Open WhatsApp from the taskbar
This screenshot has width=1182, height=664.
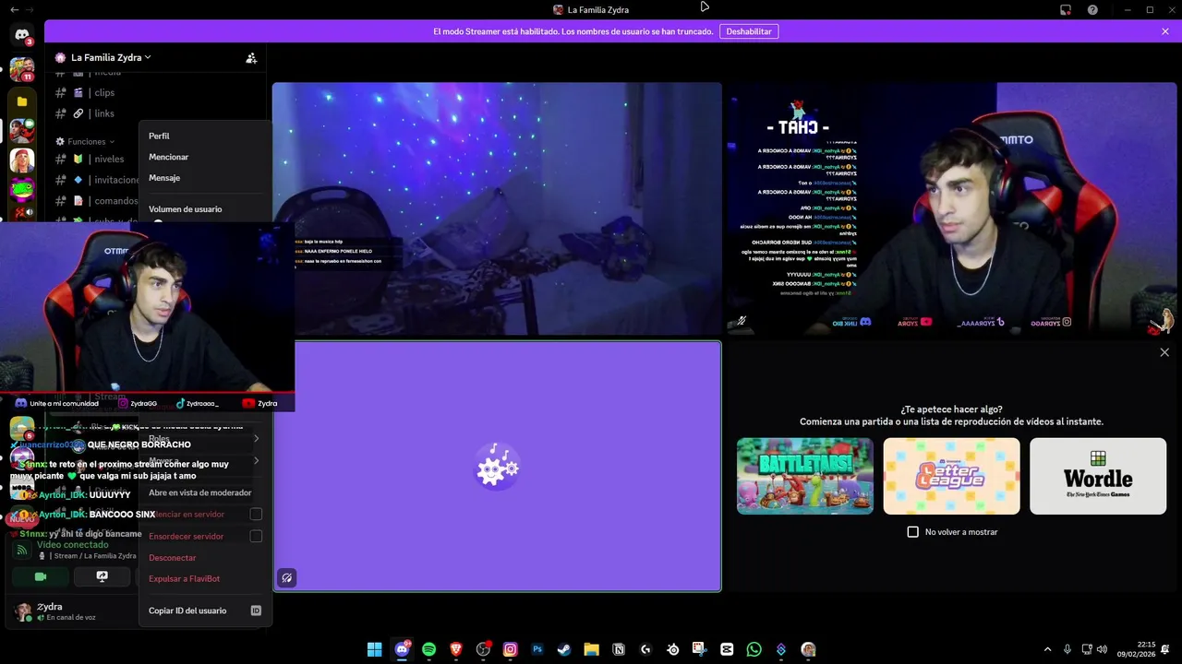754,649
